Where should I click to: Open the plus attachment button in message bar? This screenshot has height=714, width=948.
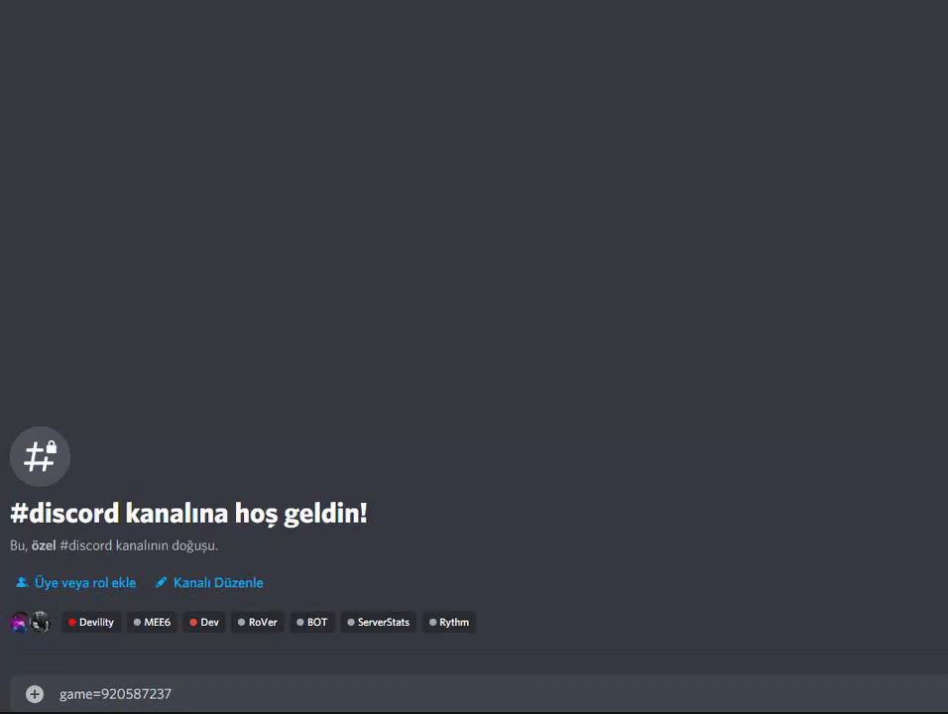point(35,694)
